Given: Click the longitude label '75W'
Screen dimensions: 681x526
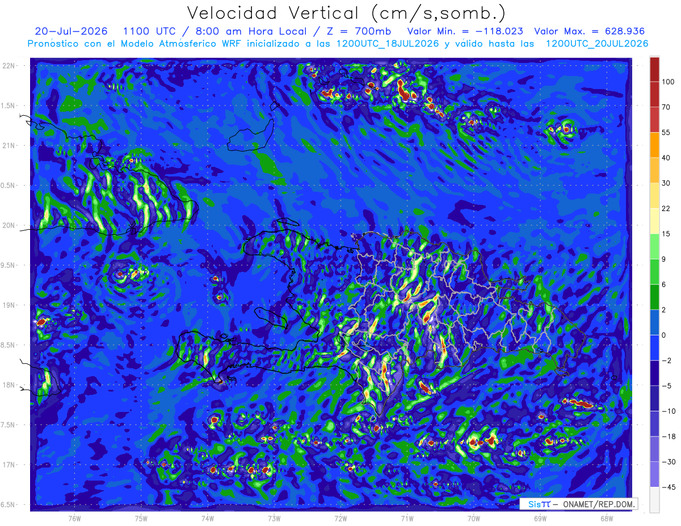Looking at the screenshot, I should 141,517.
